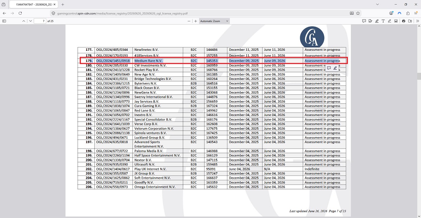Select the PDF draw tool

coord(389,21)
